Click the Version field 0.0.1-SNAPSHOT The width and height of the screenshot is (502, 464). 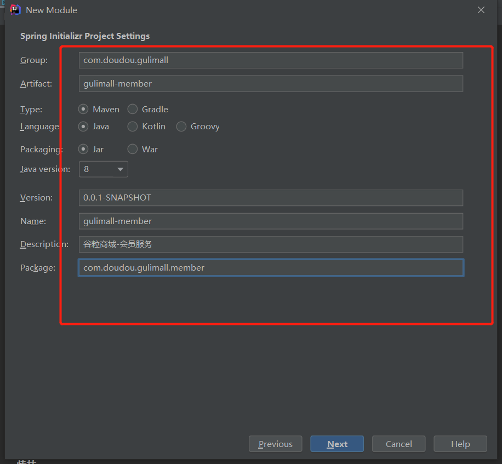(271, 198)
